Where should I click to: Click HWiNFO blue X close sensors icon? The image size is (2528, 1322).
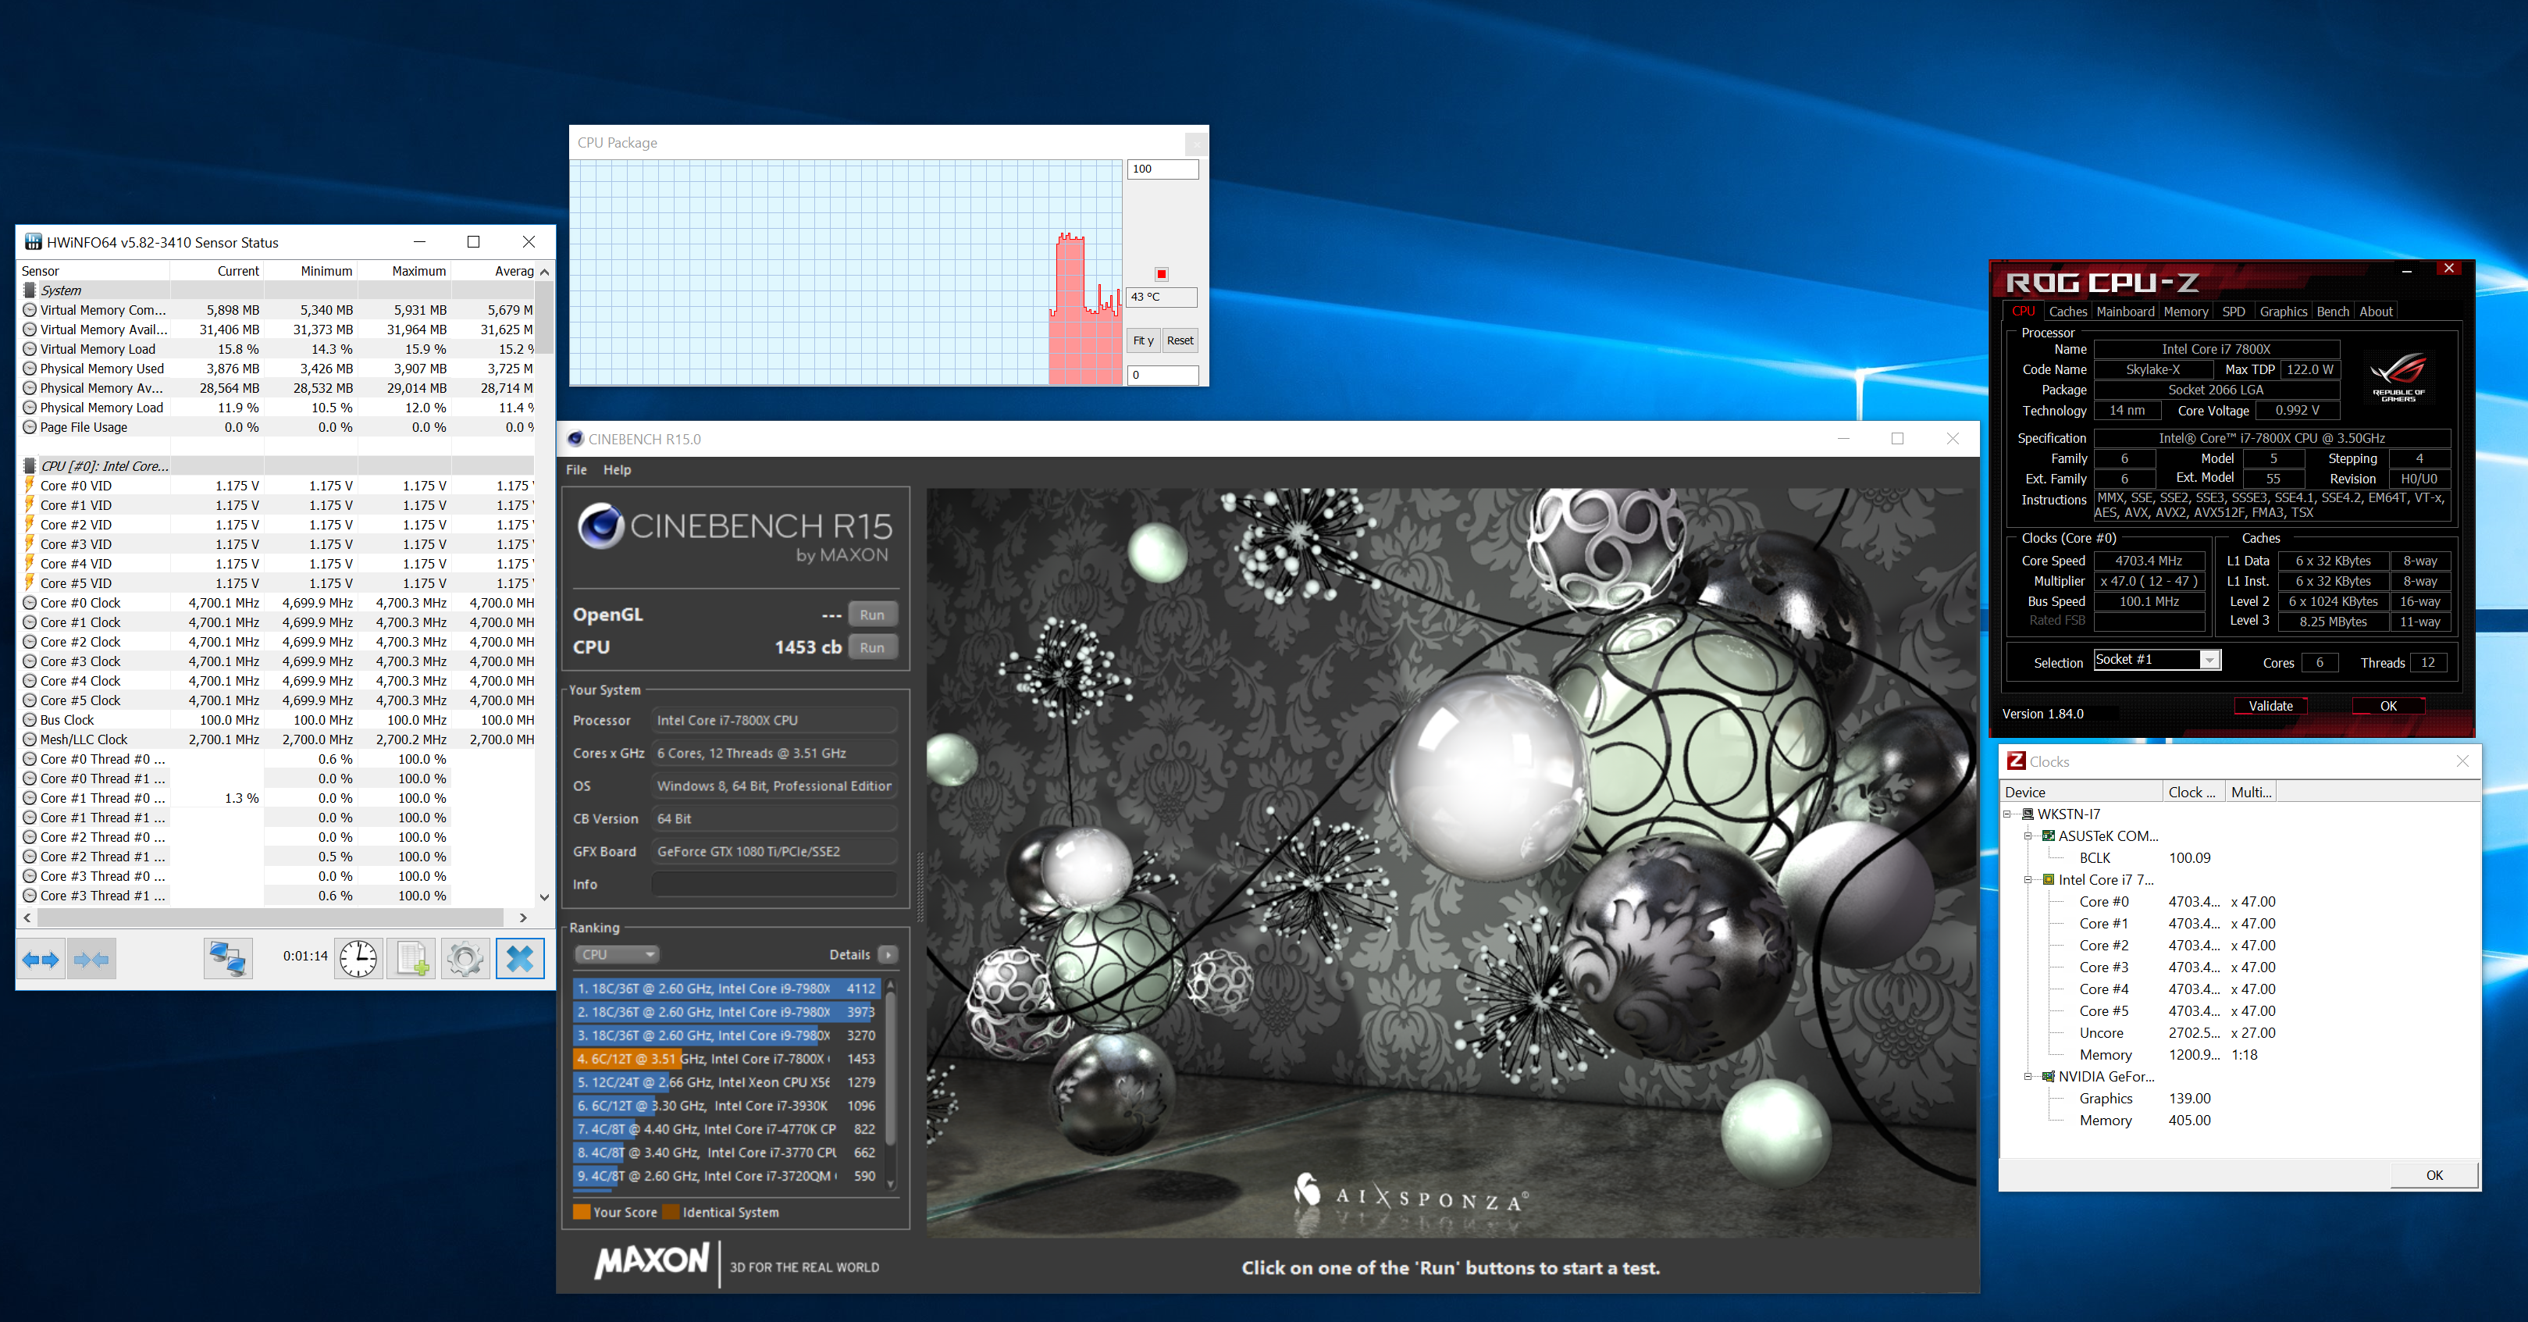click(x=519, y=959)
